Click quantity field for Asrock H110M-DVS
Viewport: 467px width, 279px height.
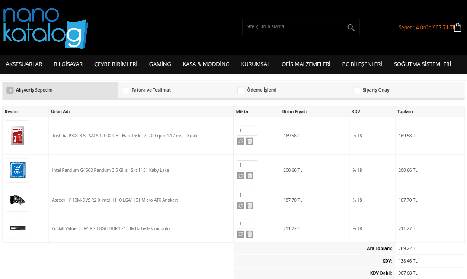[x=247, y=195]
